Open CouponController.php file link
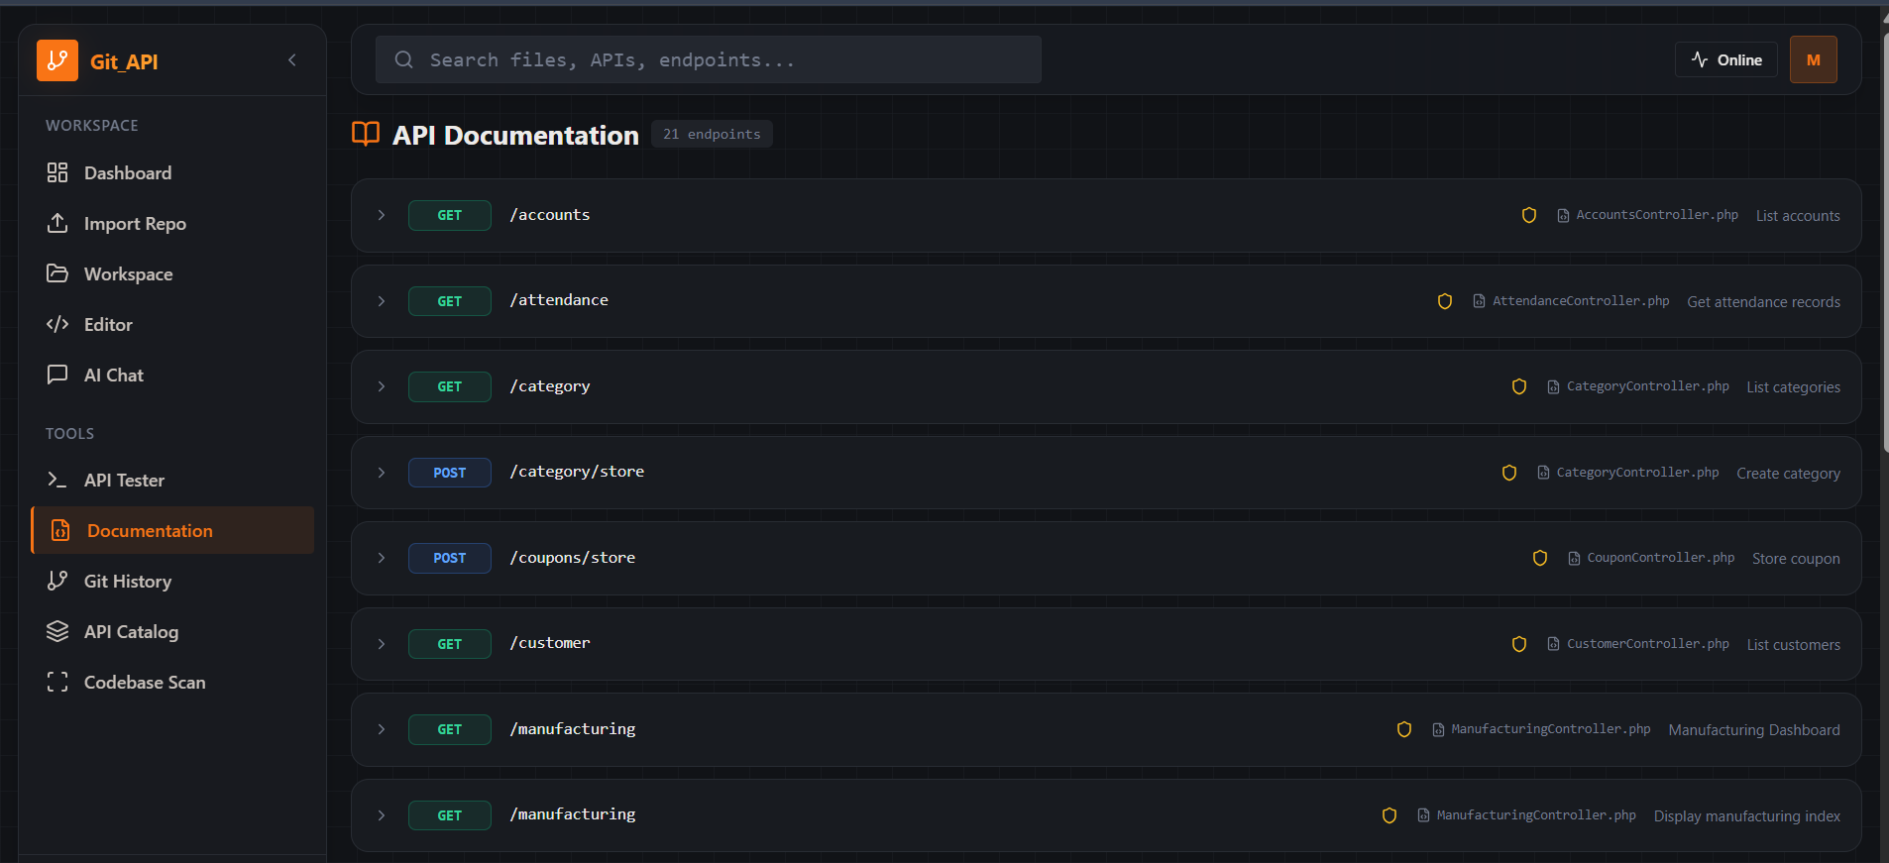This screenshot has height=863, width=1889. click(1652, 558)
